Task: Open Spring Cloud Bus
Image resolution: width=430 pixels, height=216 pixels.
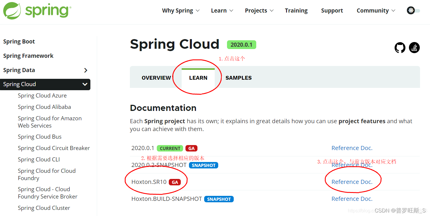Action: pos(39,137)
